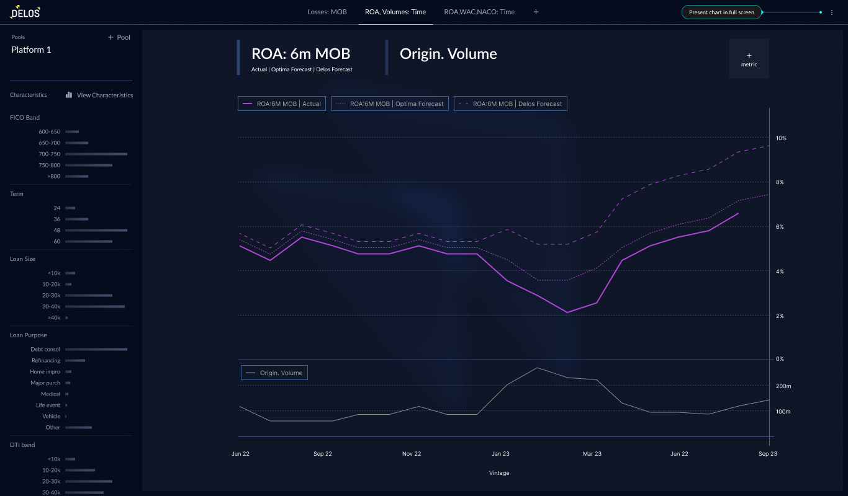Image resolution: width=848 pixels, height=496 pixels.
Task: Open the ROA,WAC,NACO: Time tab
Action: click(479, 12)
